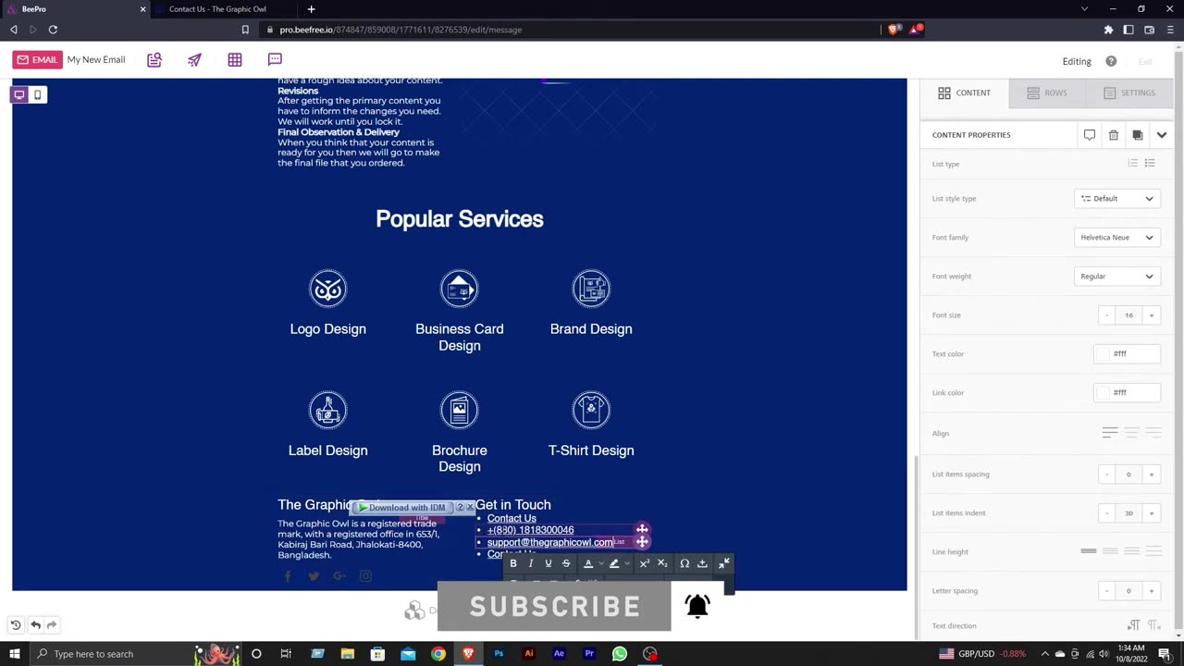Toggle the structure grid icon in toolbar
Image resolution: width=1184 pixels, height=666 pixels.
click(x=235, y=60)
